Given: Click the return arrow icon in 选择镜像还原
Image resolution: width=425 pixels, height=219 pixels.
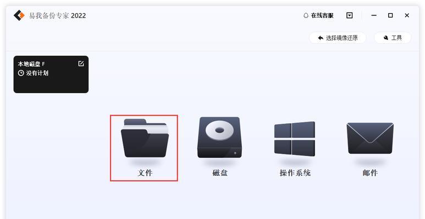Looking at the screenshot, I should pos(321,38).
